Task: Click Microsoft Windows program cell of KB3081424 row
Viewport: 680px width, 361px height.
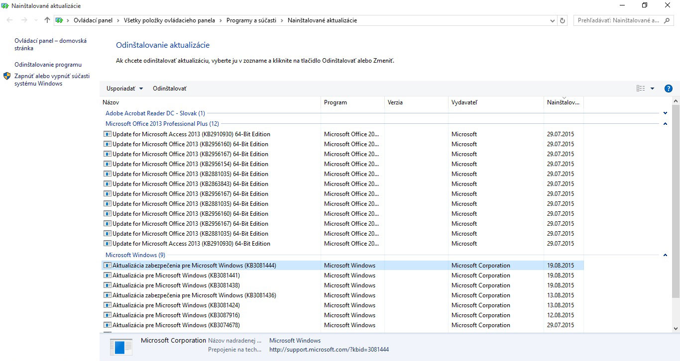Action: (x=350, y=305)
